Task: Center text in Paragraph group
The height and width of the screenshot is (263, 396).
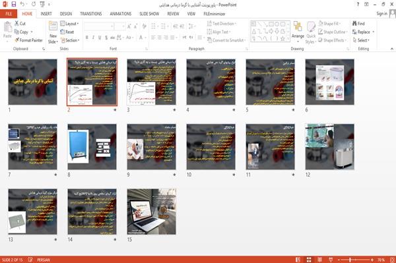Action: [159, 38]
